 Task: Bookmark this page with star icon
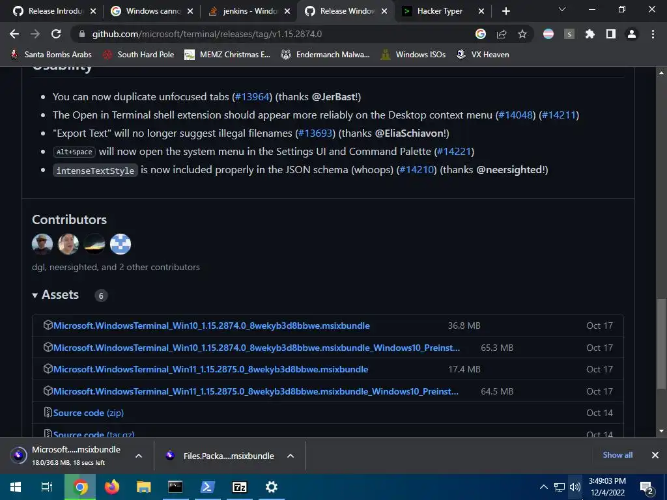[x=522, y=34]
